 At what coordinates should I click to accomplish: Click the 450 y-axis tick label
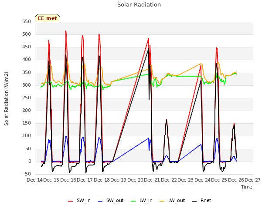click(27, 47)
